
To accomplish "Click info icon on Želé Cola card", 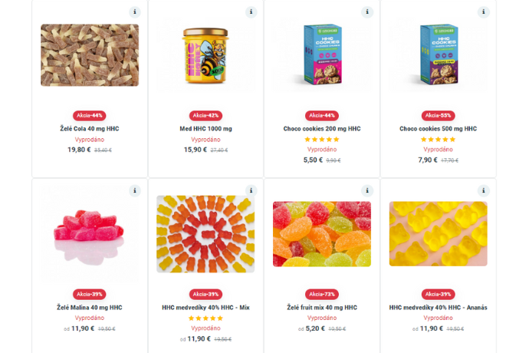I will 135,12.
